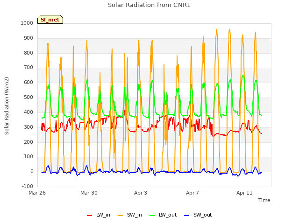Click the Apr 11 x-axis tick label
The height and width of the screenshot is (224, 299).
[x=244, y=193]
